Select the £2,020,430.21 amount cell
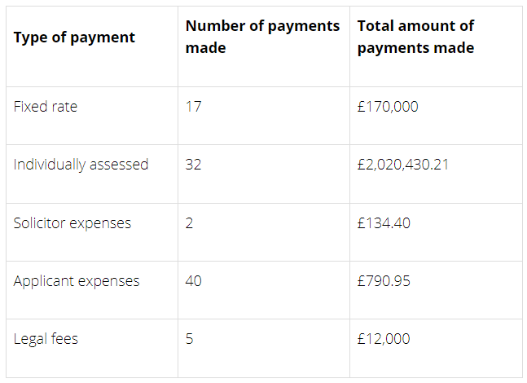This screenshot has width=527, height=383. tap(402, 165)
